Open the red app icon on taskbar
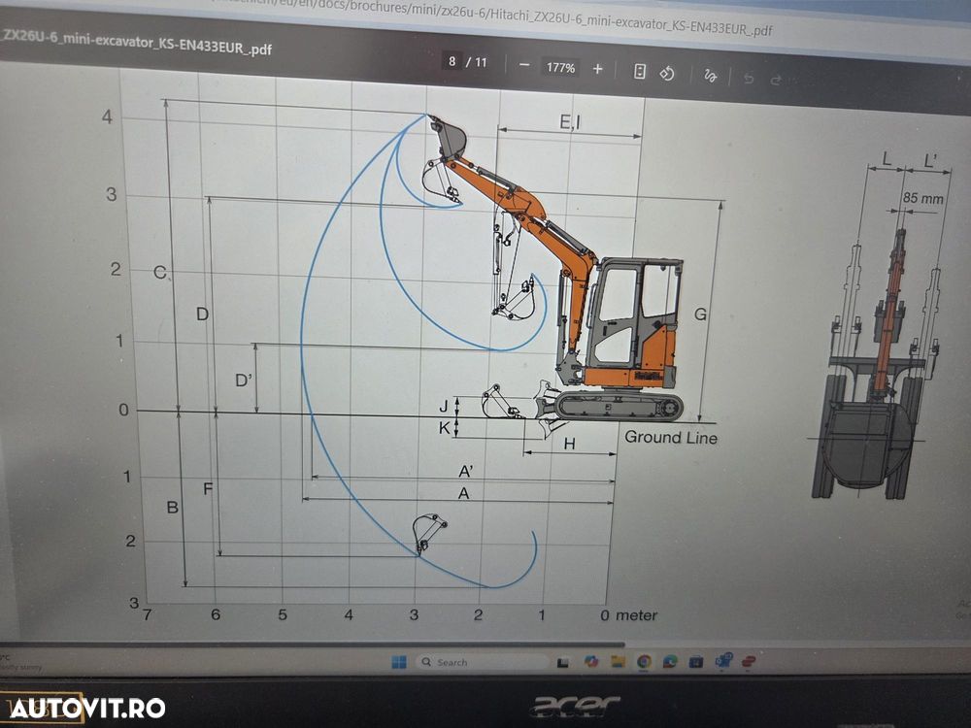Viewport: 971px width, 728px height. pyautogui.click(x=749, y=662)
